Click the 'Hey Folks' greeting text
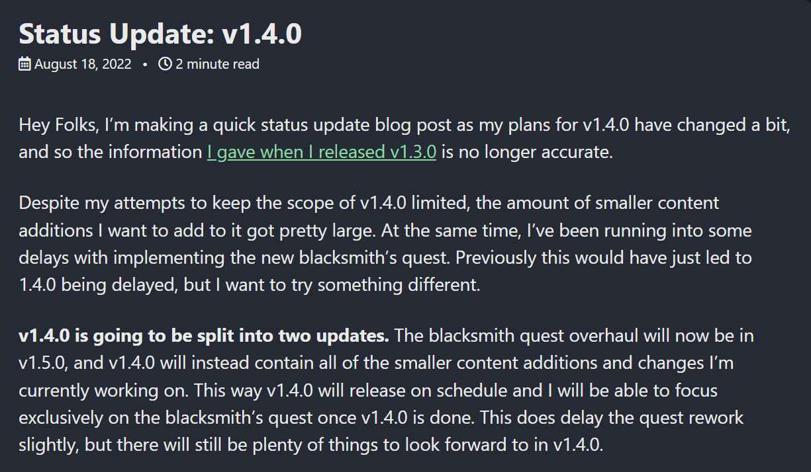This screenshot has width=811, height=472. coord(53,125)
